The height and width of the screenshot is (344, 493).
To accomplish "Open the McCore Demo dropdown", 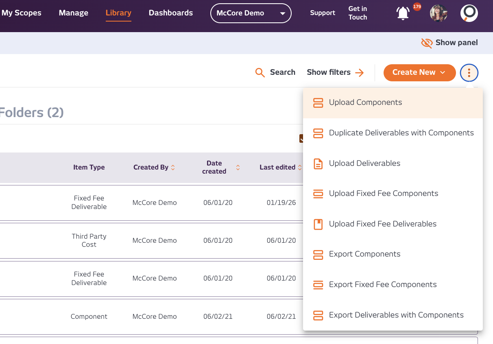I will pos(251,13).
